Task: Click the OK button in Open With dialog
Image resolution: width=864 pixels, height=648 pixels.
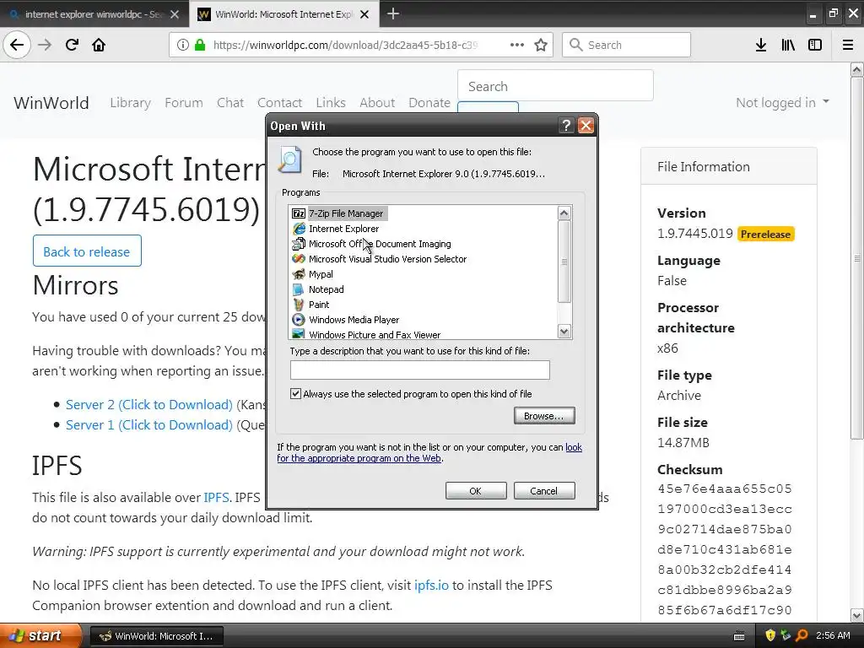Action: click(476, 491)
